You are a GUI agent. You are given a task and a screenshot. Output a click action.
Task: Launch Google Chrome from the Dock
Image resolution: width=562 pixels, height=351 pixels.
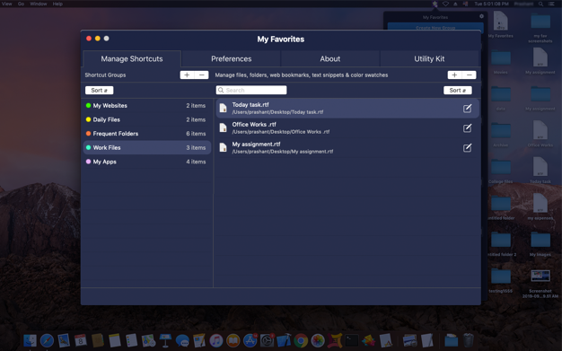301,340
